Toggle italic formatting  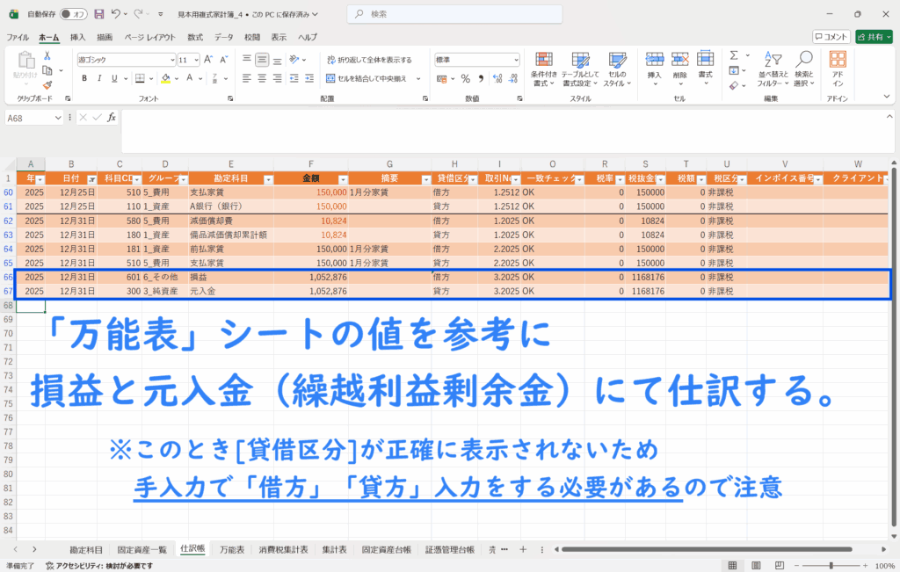click(99, 78)
